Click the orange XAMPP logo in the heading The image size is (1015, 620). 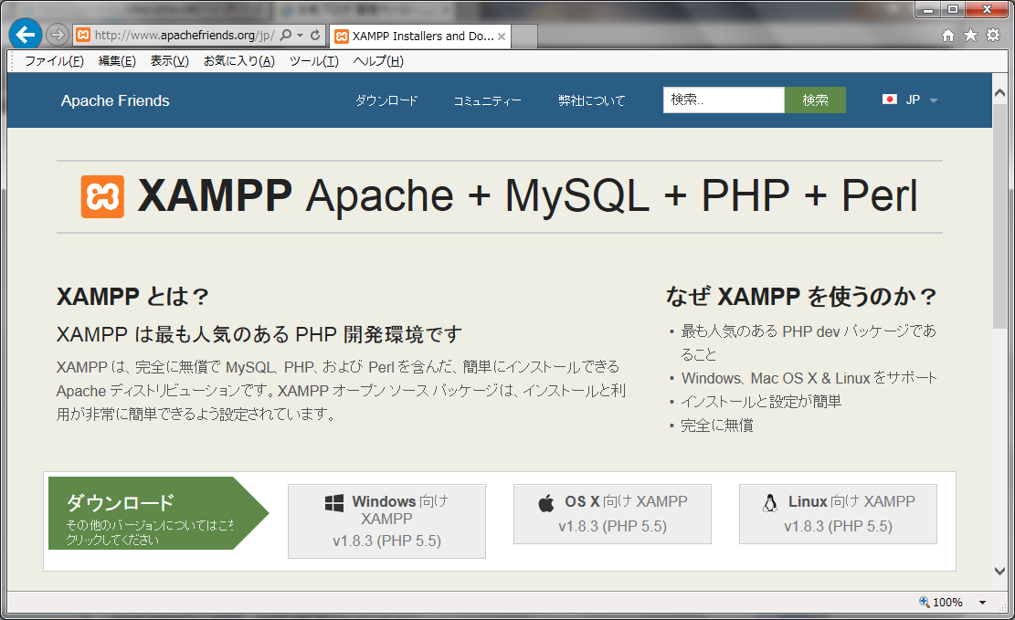click(x=102, y=196)
